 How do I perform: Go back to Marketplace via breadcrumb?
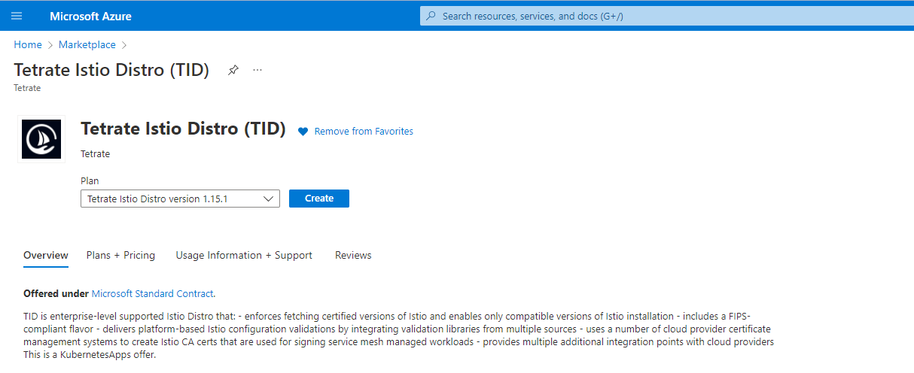click(87, 45)
